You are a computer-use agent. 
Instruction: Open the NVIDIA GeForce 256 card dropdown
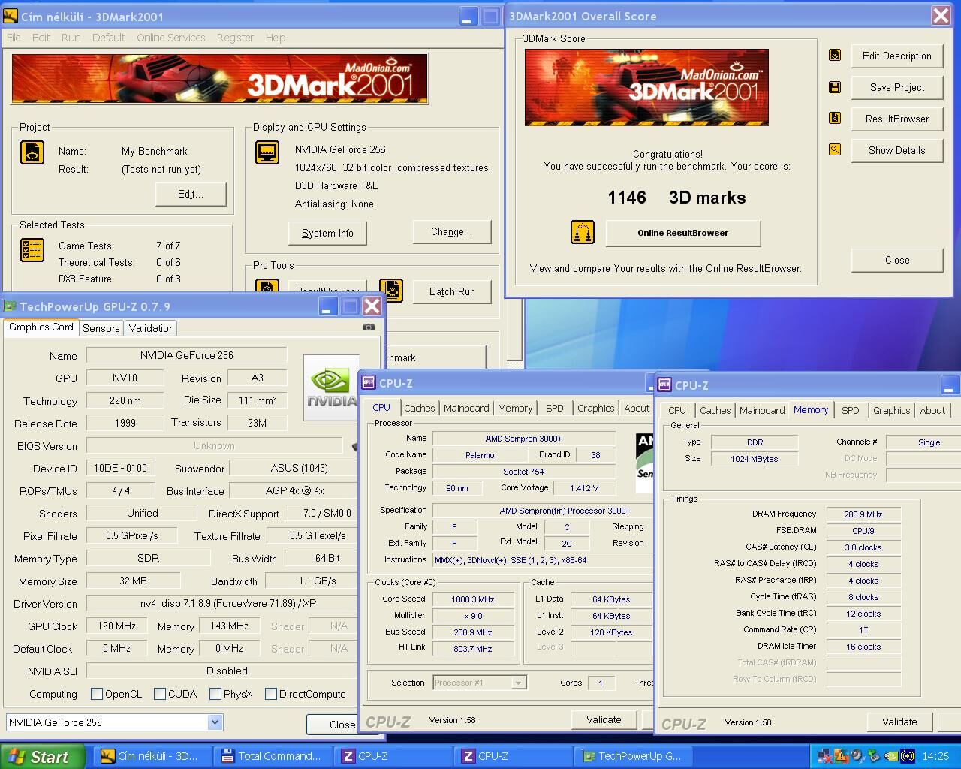[x=215, y=722]
